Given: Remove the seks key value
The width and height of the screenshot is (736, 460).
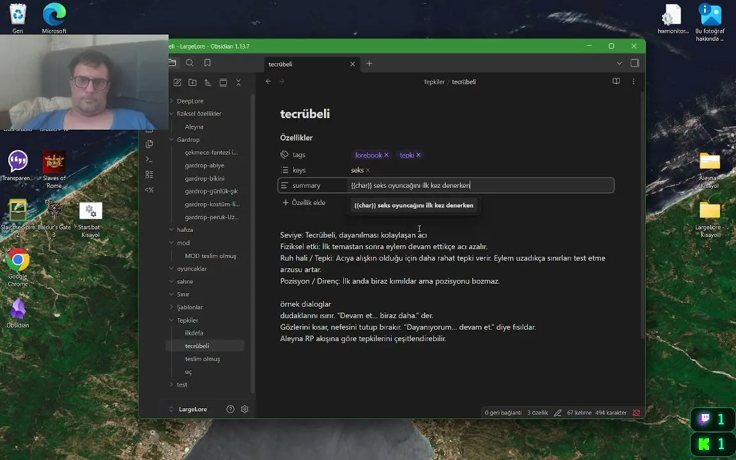Looking at the screenshot, I should [x=368, y=171].
